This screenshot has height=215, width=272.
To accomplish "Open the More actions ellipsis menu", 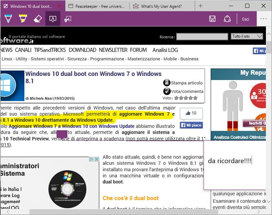I will coord(264,19).
